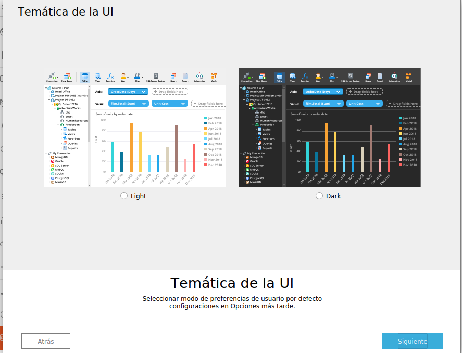The height and width of the screenshot is (353, 462).
Task: Click the Model icon in Dark preview
Action: coord(409,77)
